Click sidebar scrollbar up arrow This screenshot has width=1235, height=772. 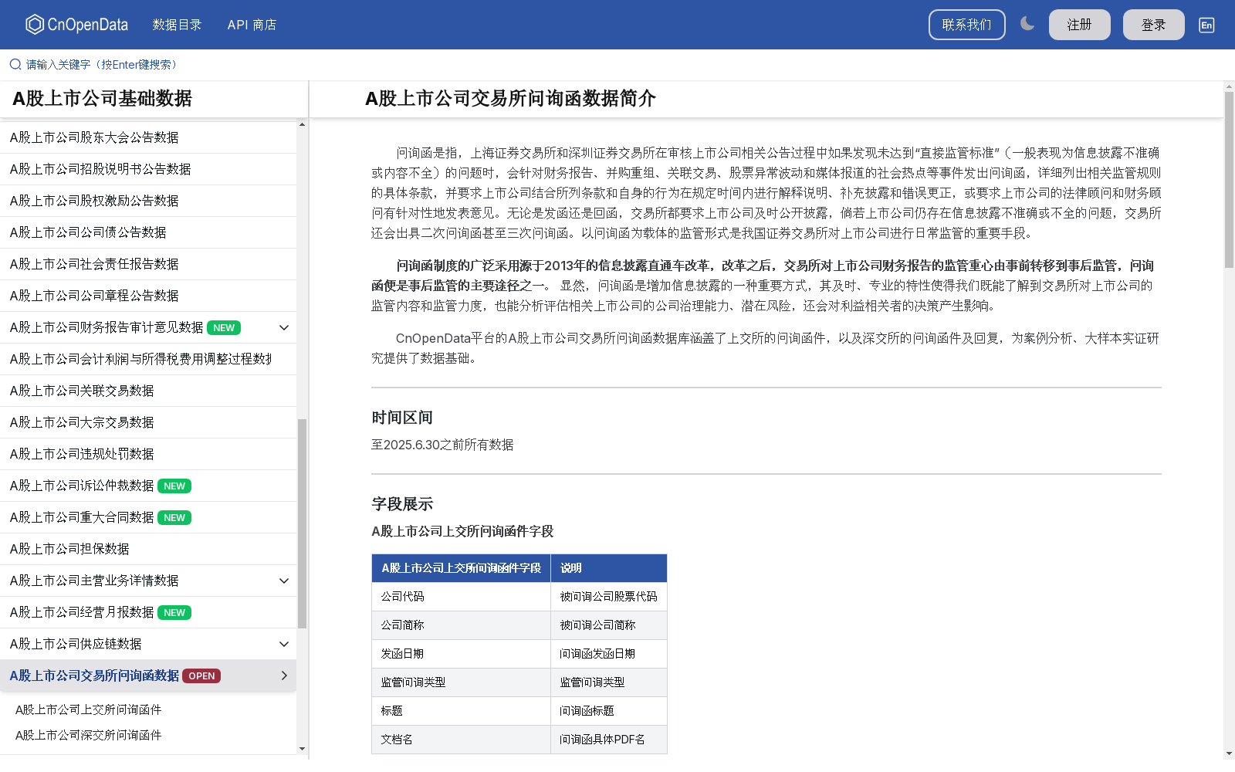pos(302,124)
